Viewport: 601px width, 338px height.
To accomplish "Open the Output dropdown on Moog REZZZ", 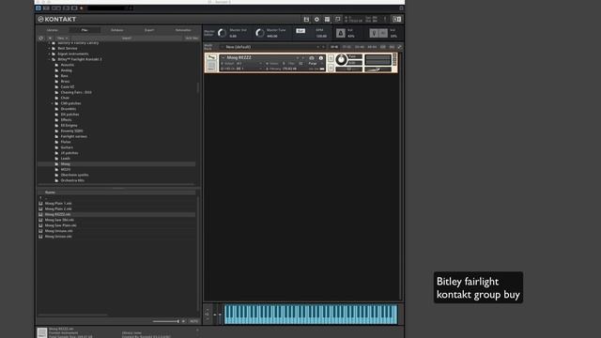I will [x=242, y=63].
